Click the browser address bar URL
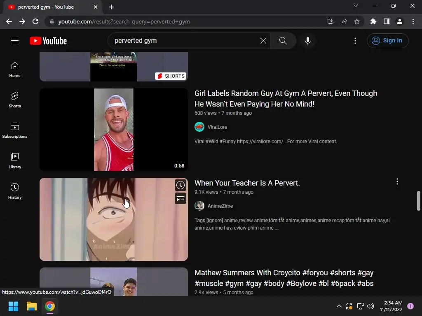Viewport: 422px width, 316px height. coord(124,21)
